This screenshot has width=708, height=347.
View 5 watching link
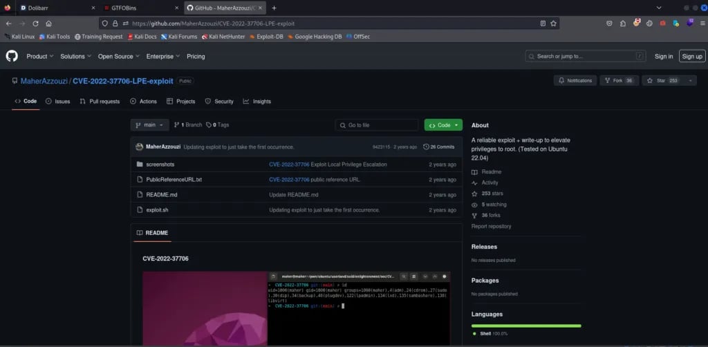pyautogui.click(x=489, y=205)
